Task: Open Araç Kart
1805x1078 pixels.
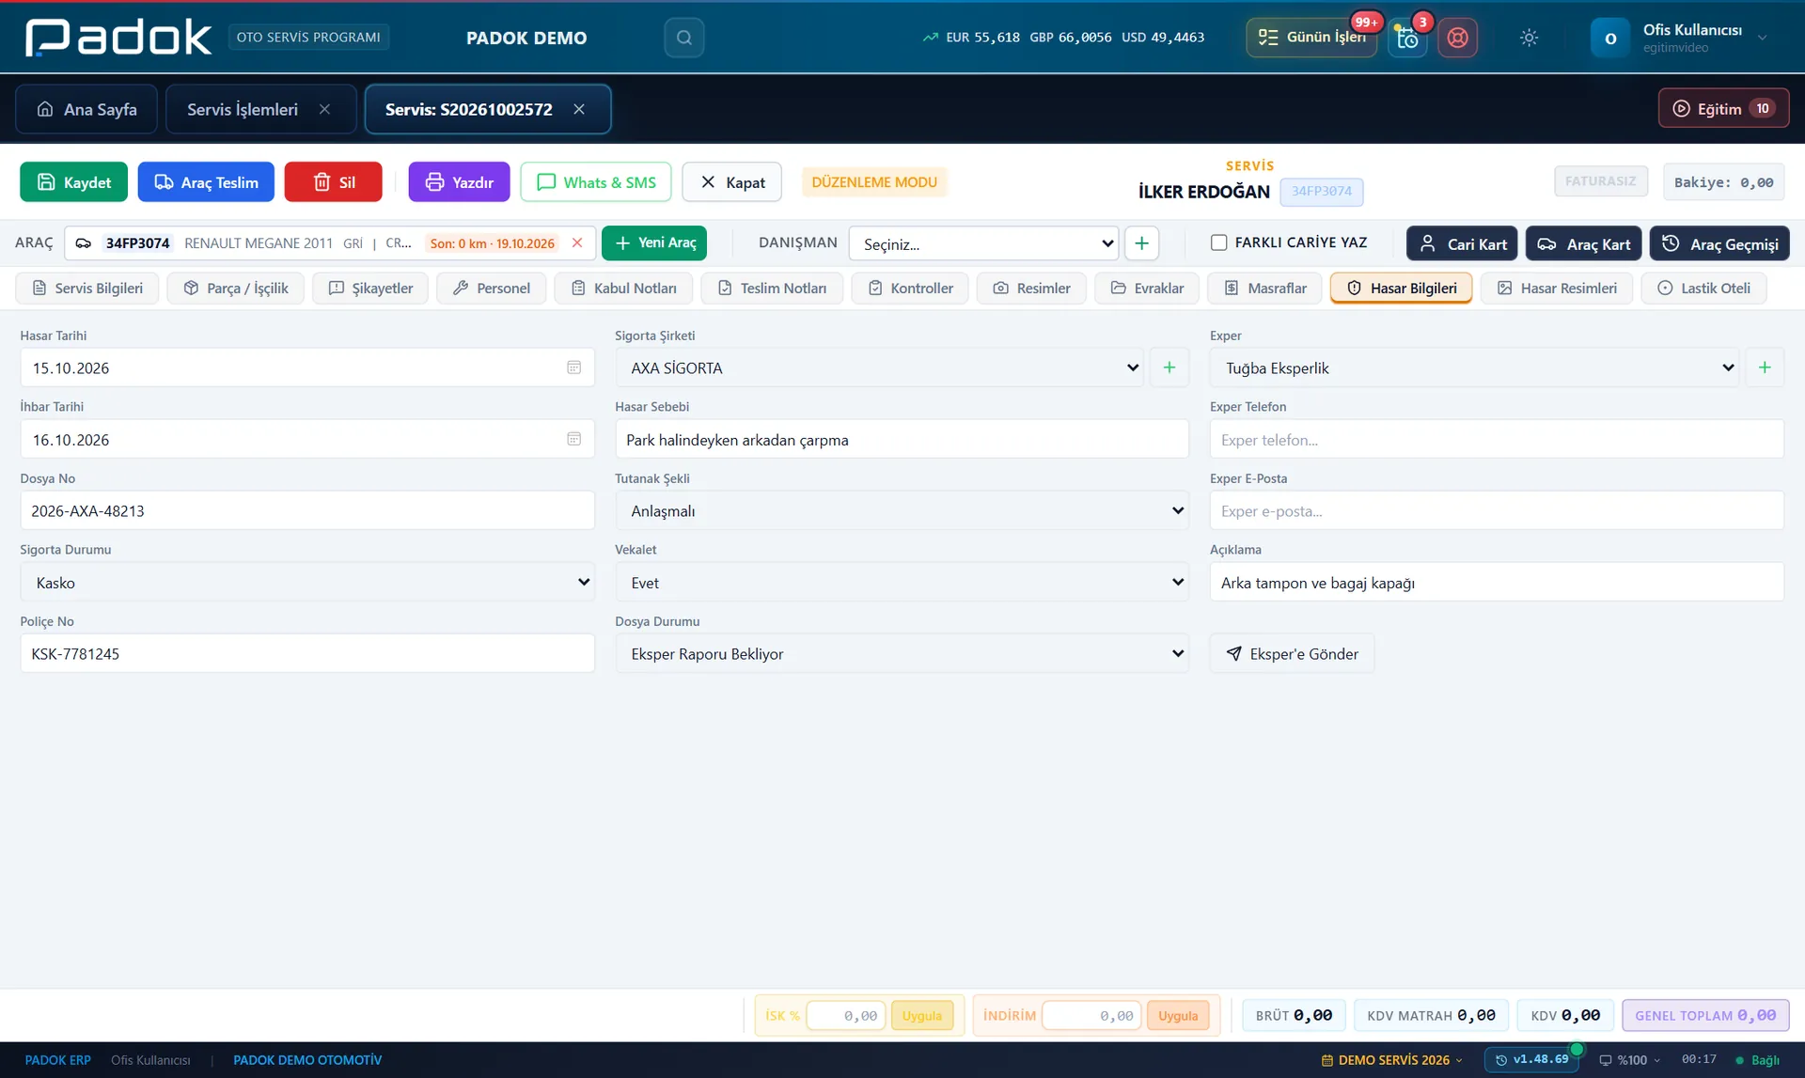Action: pos(1583,243)
